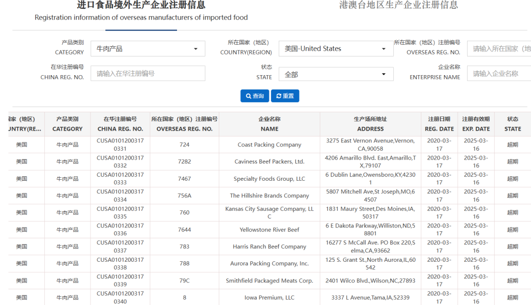Click address 4206 Amarillo Blvd. East
This screenshot has width=531, height=305.
[371, 162]
